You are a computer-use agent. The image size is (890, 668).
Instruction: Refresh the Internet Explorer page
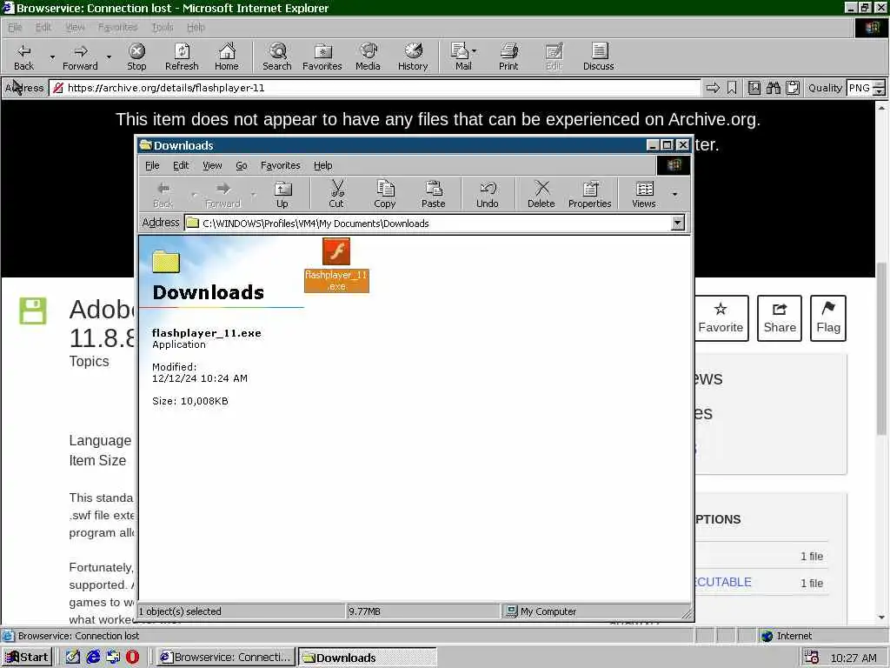[x=182, y=57]
